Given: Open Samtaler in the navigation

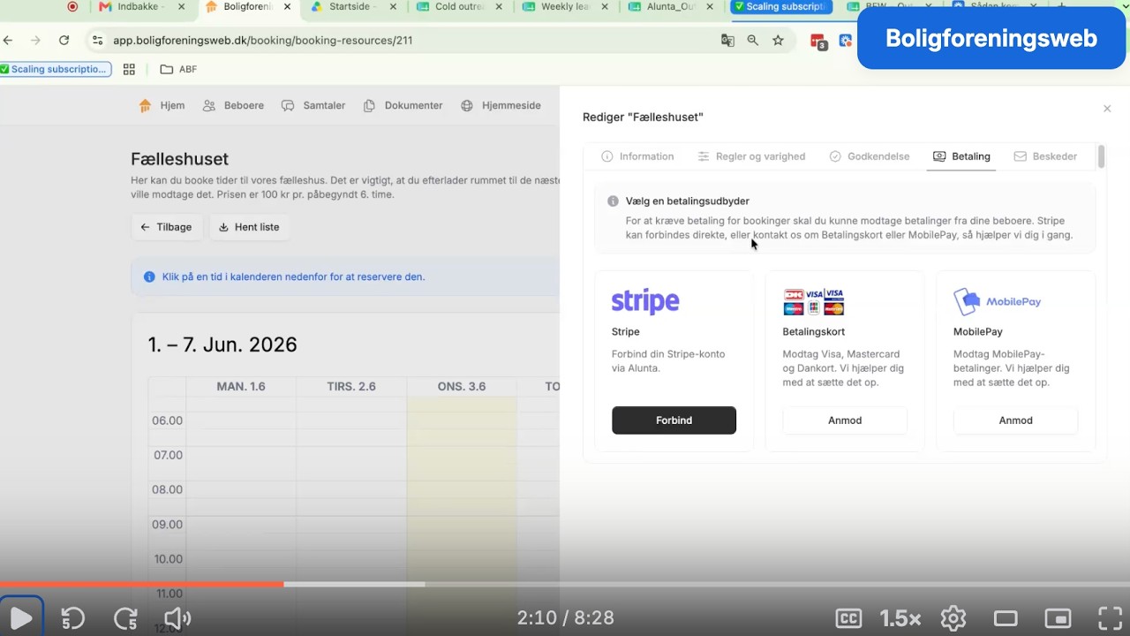Looking at the screenshot, I should 313,105.
